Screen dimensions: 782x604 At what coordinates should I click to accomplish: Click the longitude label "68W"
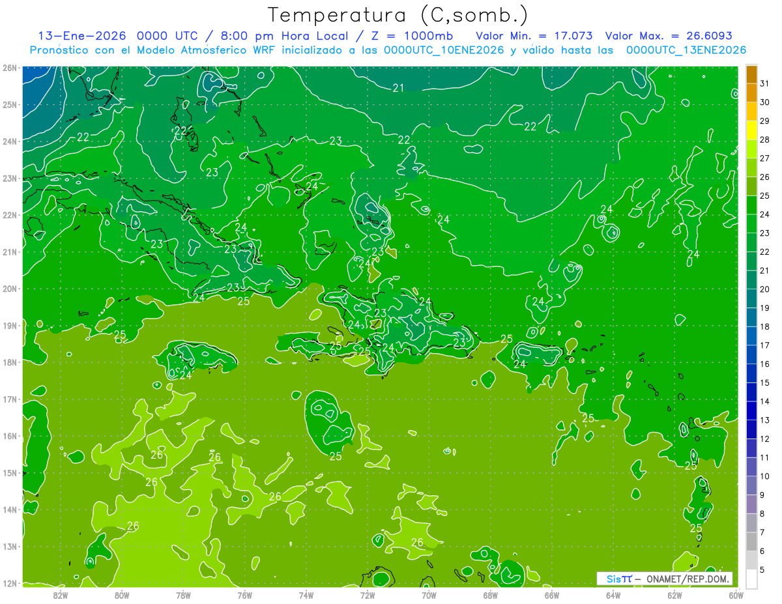coord(490,594)
